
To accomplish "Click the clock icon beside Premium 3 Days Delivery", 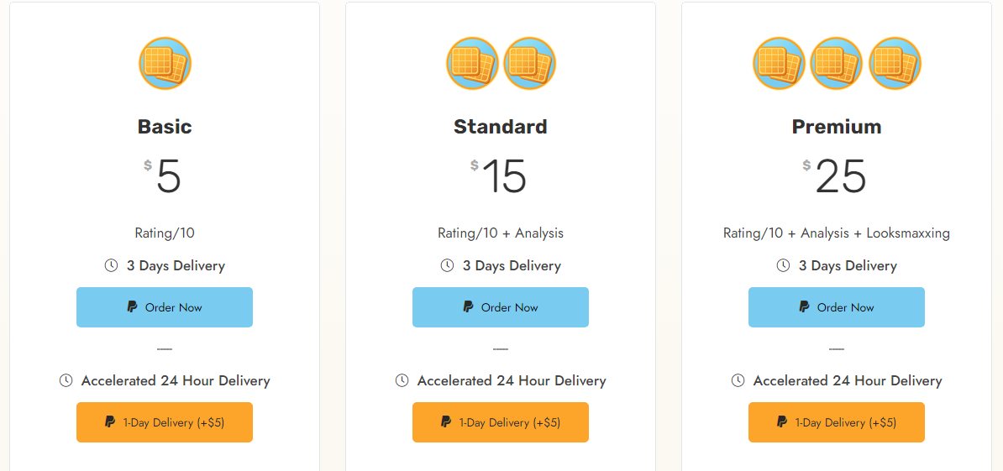I will click(x=783, y=265).
